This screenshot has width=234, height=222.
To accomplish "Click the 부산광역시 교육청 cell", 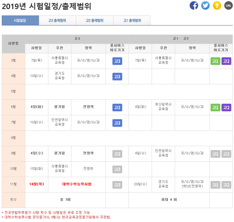I will pos(163,107).
